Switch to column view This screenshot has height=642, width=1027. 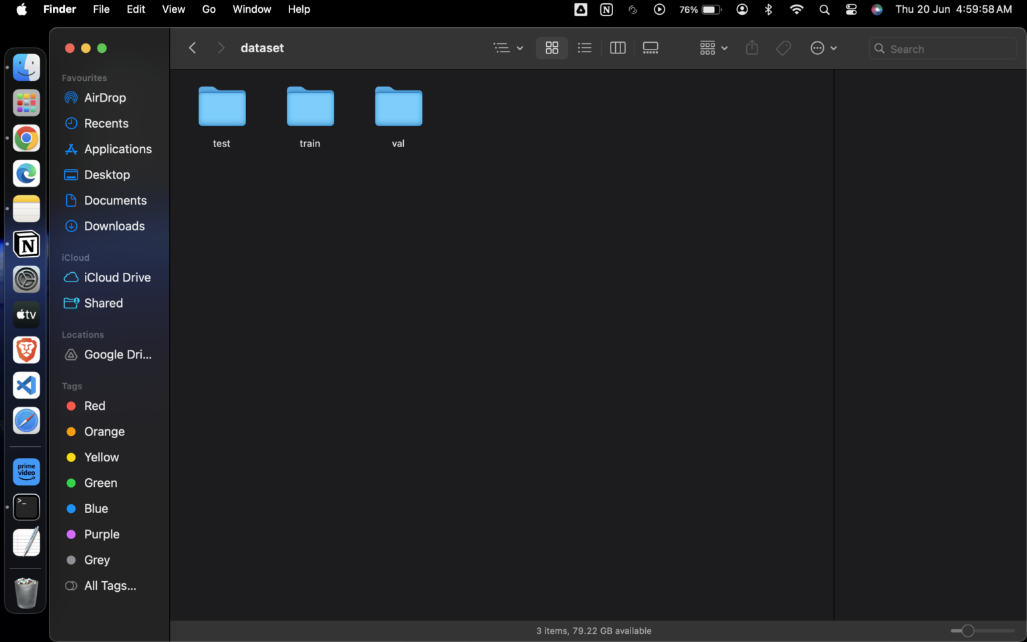click(x=617, y=47)
